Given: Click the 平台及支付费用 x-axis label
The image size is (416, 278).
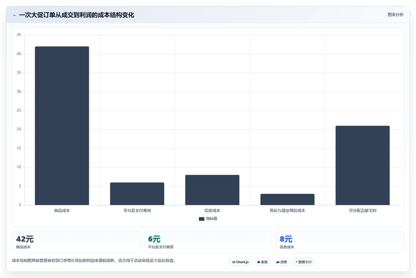Looking at the screenshot, I should click(137, 210).
